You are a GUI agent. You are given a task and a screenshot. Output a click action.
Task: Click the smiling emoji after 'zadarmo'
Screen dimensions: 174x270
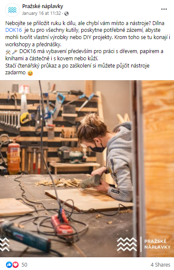(x=30, y=73)
